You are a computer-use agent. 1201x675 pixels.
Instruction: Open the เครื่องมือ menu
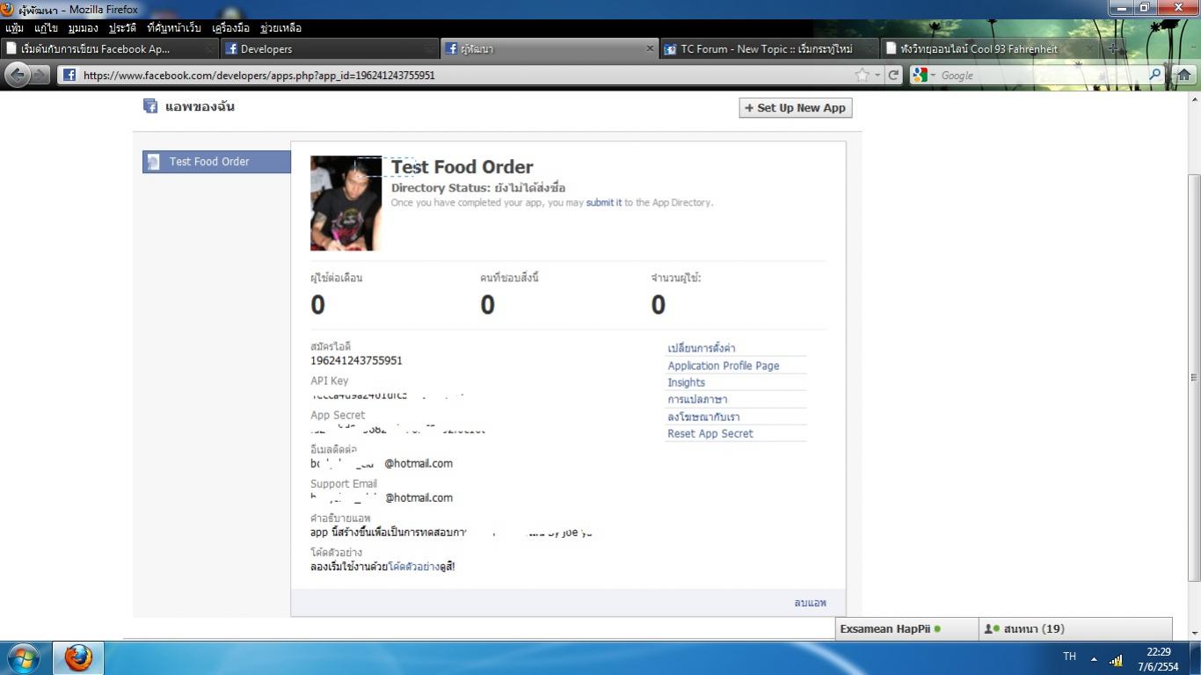pos(232,28)
